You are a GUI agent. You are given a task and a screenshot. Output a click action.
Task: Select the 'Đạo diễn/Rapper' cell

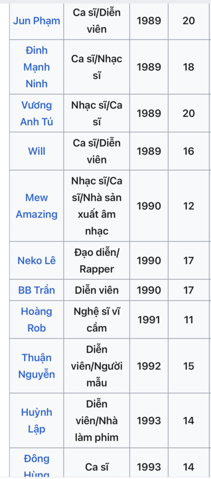point(97,261)
